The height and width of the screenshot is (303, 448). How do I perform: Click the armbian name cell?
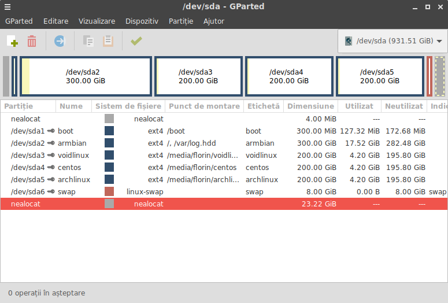click(x=72, y=143)
